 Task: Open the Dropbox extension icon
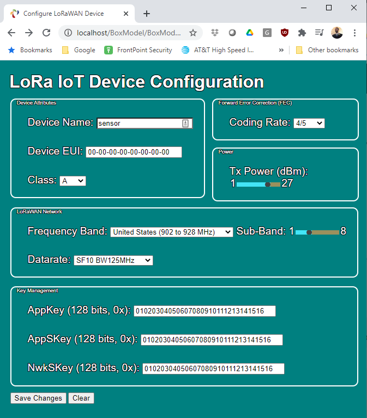(215, 33)
